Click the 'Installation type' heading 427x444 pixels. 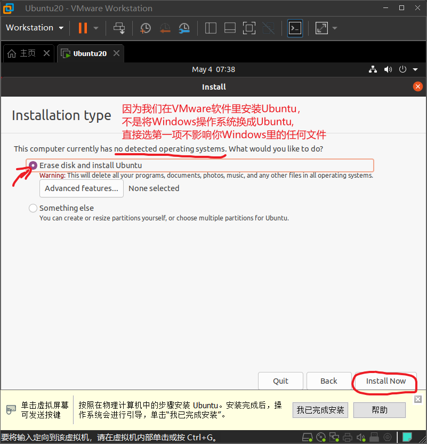[x=61, y=116]
